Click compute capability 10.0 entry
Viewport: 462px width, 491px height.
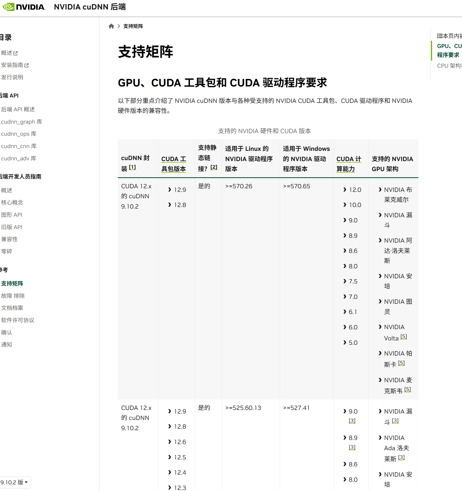(355, 205)
